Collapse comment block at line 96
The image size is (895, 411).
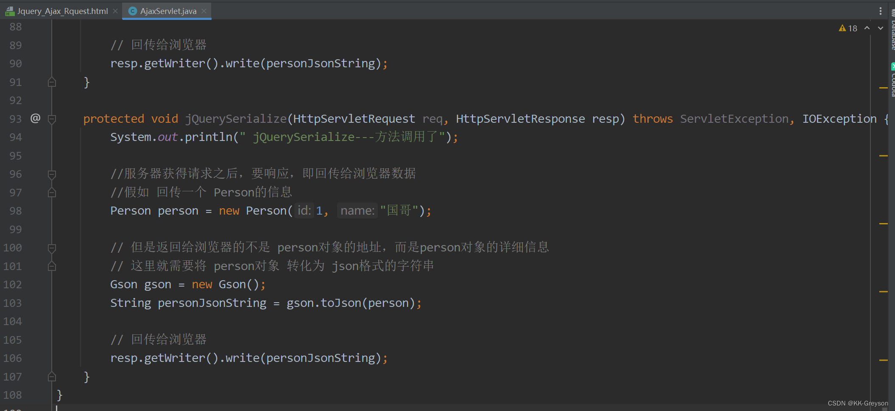click(52, 174)
